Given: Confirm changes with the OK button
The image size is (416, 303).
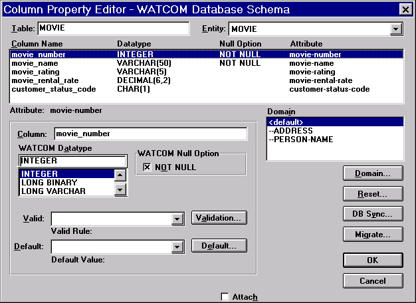Looking at the screenshot, I should (373, 260).
